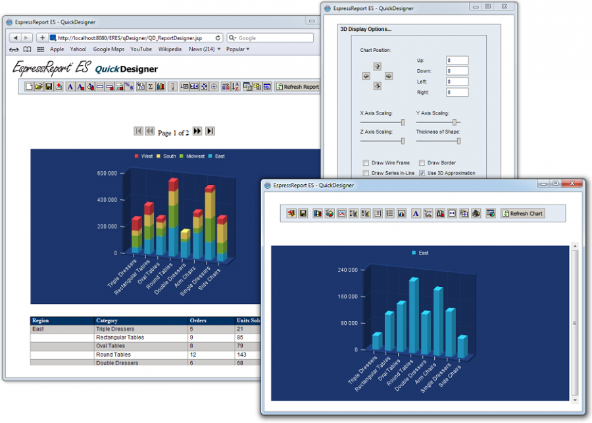Move chart left with the left arrow button
Image resolution: width=592 pixels, height=423 pixels.
pos(366,76)
